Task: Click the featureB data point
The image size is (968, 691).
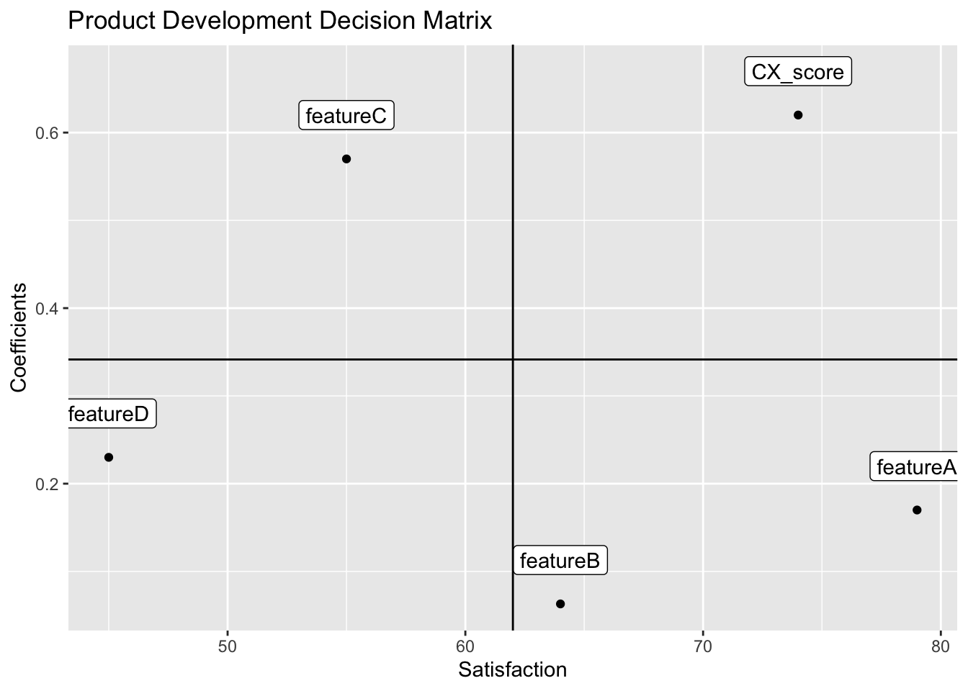Action: coord(560,604)
